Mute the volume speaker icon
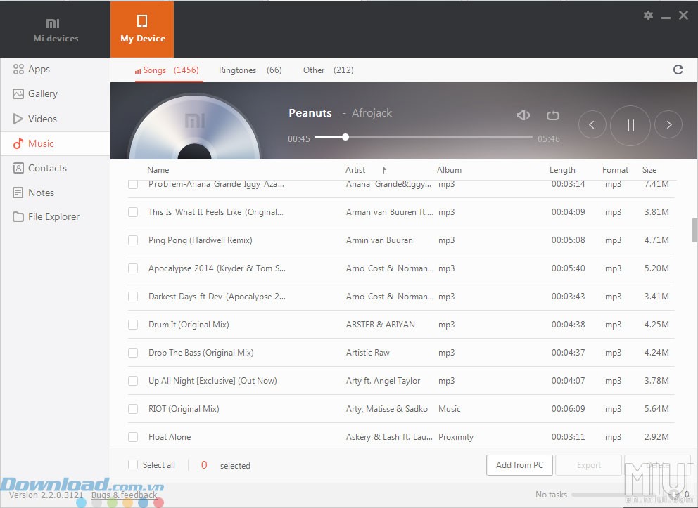The width and height of the screenshot is (698, 508). 523,115
